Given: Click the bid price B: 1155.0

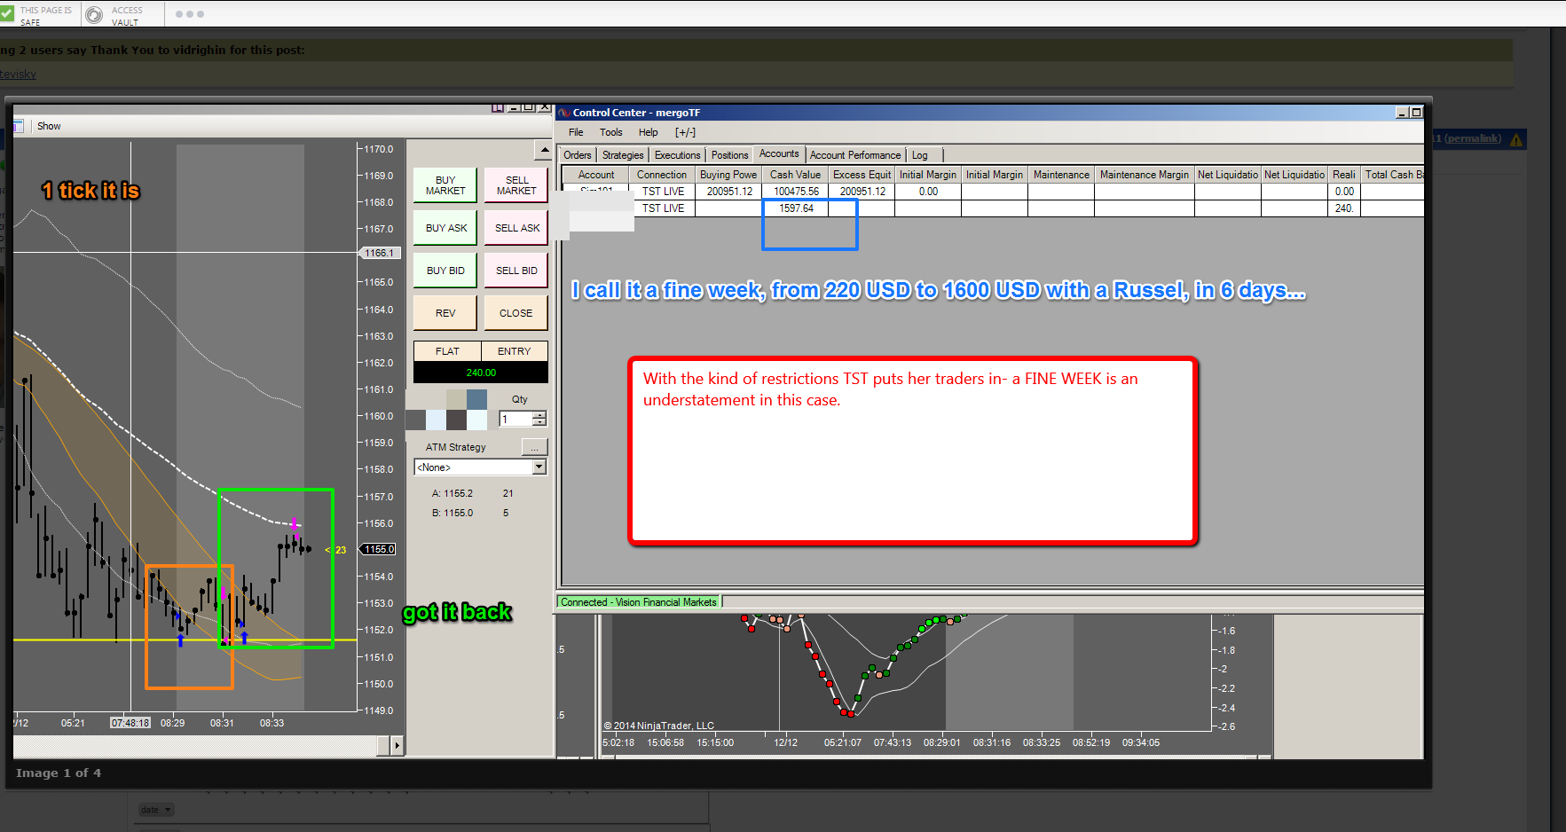Looking at the screenshot, I should pos(452,513).
